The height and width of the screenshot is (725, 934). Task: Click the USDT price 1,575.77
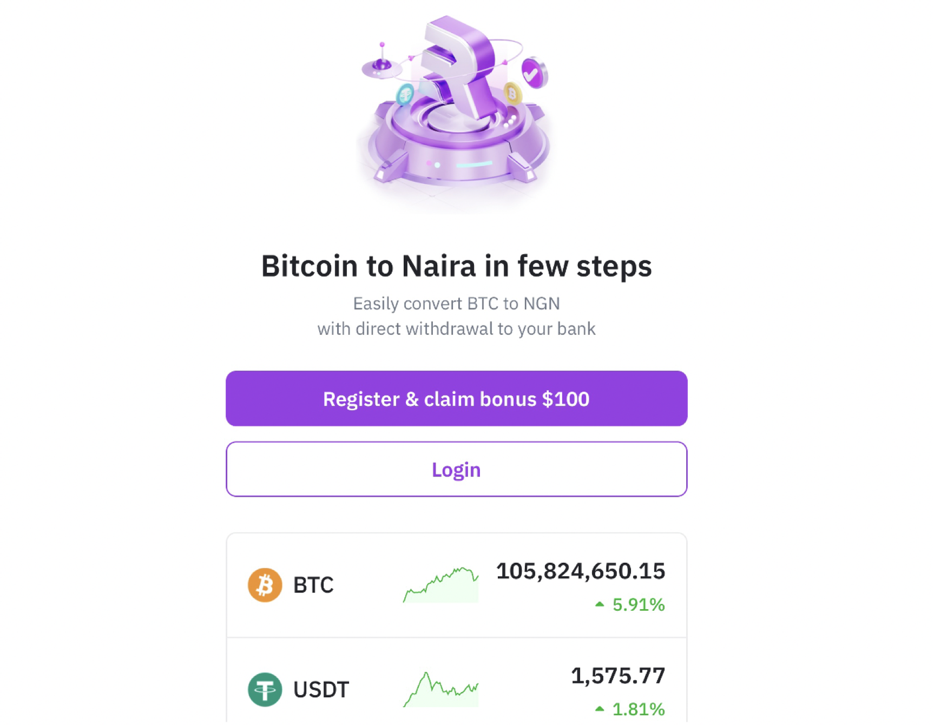[619, 676]
